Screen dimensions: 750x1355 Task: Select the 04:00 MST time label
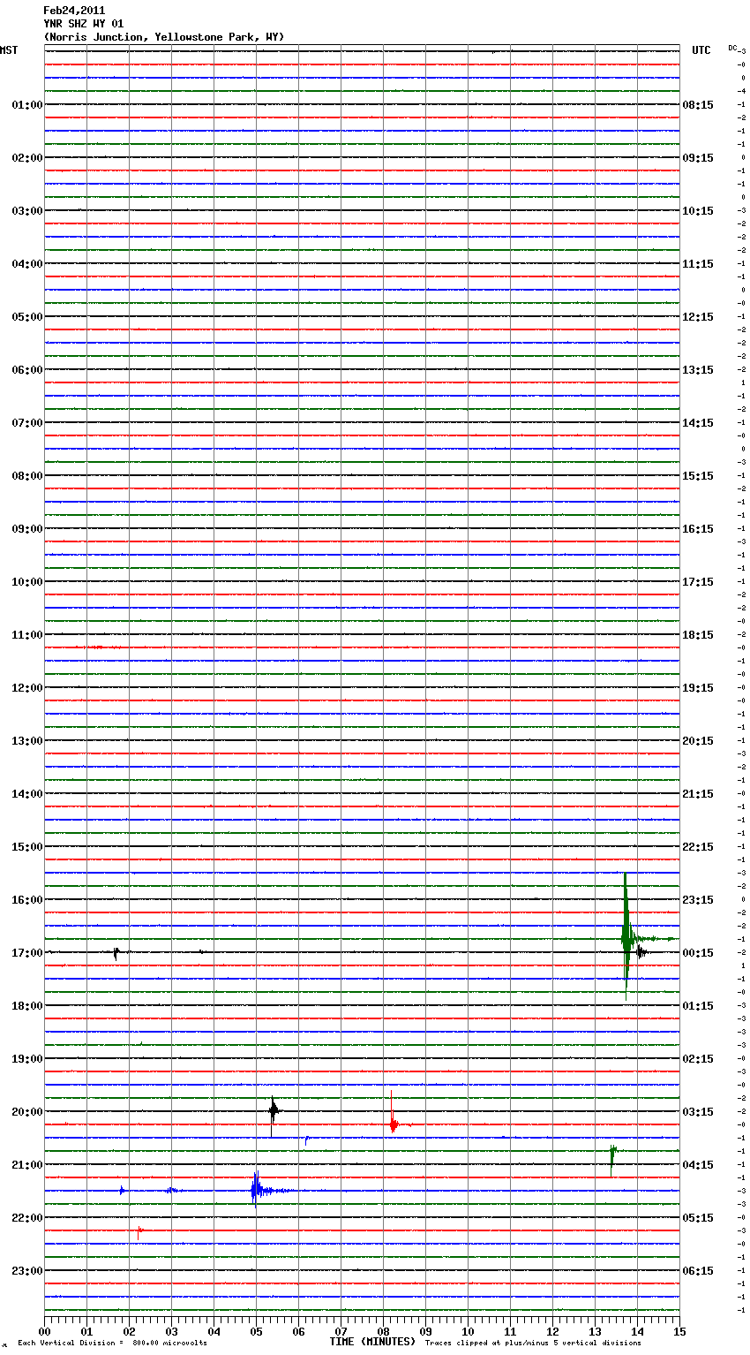pyautogui.click(x=27, y=264)
